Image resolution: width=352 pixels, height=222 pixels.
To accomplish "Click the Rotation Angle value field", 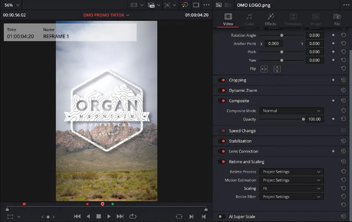I will point(315,35).
